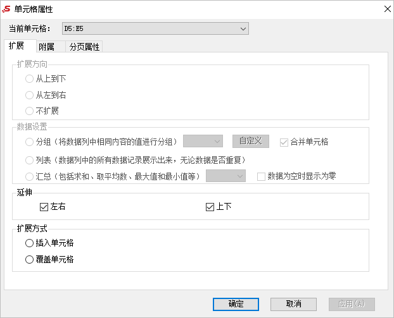Toggle the 数据为空时显示为零 checkbox
The width and height of the screenshot is (394, 318).
point(261,176)
